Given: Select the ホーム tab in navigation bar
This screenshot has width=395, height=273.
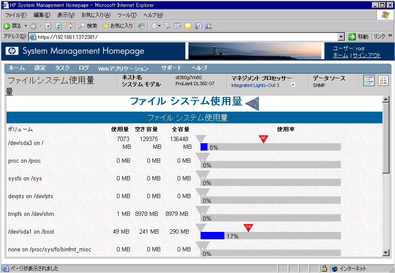Looking at the screenshot, I should (16, 68).
